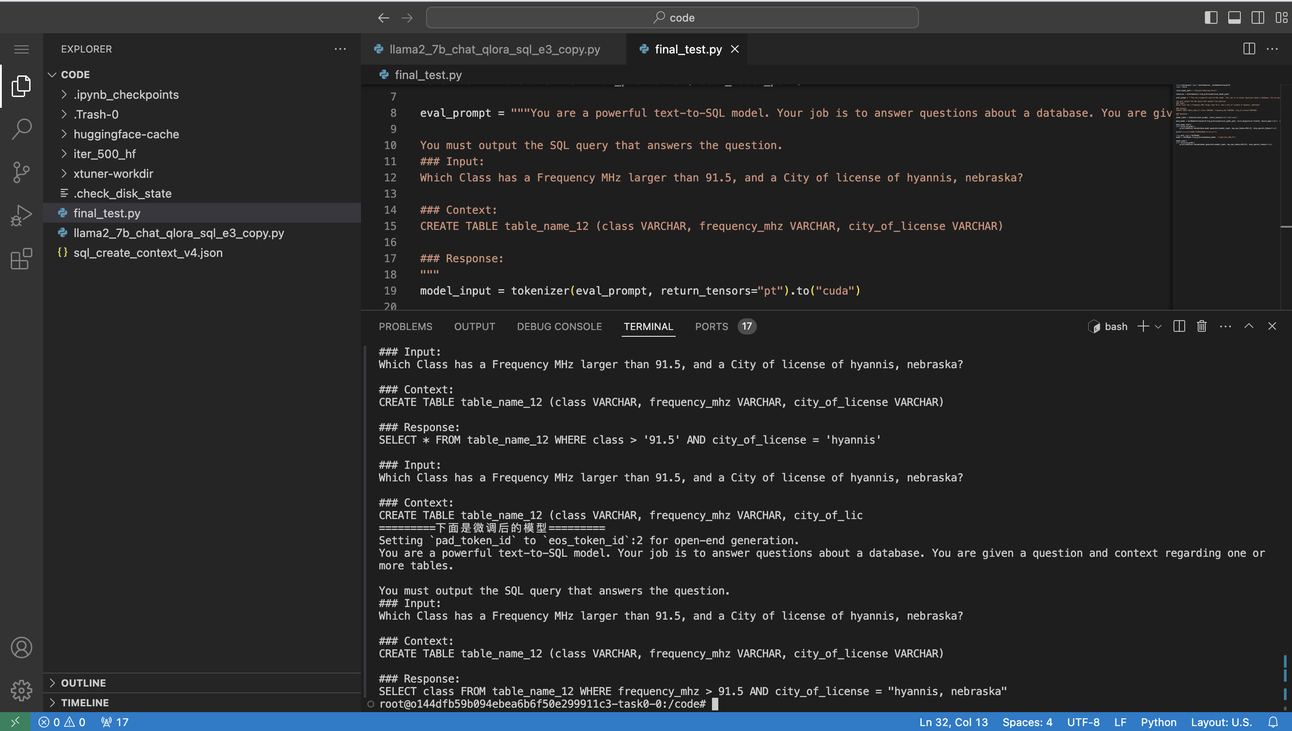Open the Customize Layout menu
Image resolution: width=1292 pixels, height=731 pixels.
coord(1281,18)
